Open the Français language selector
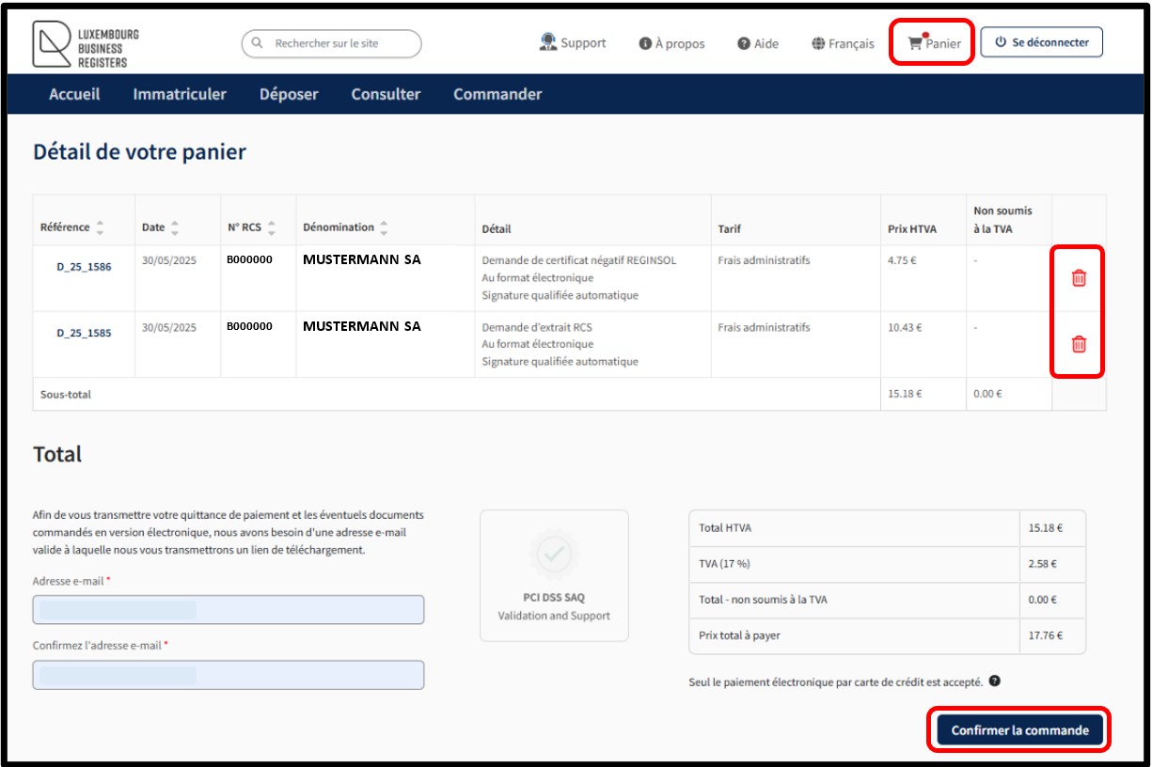This screenshot has height=767, width=1152. click(x=844, y=43)
